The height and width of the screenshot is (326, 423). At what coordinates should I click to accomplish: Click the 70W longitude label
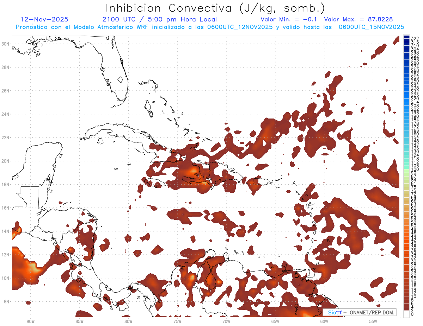(x=226, y=321)
